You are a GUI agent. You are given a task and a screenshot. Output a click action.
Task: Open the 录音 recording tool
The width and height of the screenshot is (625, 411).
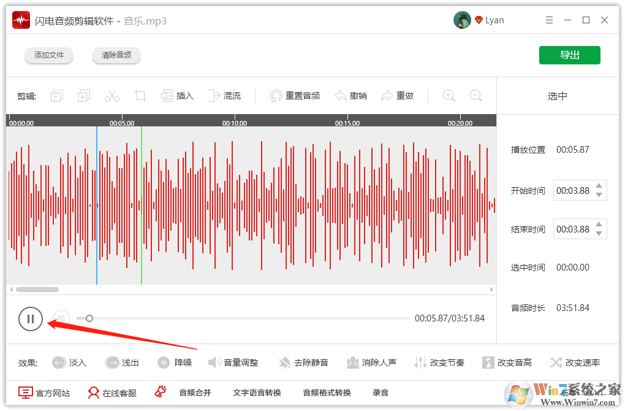[380, 393]
